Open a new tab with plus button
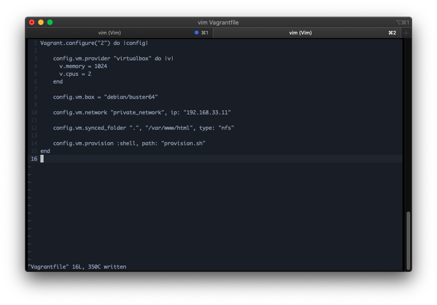The width and height of the screenshot is (437, 305). tap(406, 33)
